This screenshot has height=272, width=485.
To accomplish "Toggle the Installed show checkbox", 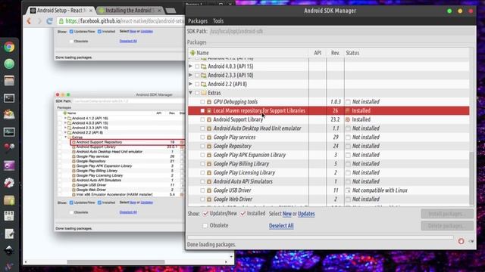I will (243, 213).
